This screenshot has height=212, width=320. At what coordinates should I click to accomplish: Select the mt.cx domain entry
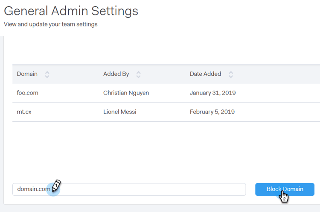[x=25, y=112]
